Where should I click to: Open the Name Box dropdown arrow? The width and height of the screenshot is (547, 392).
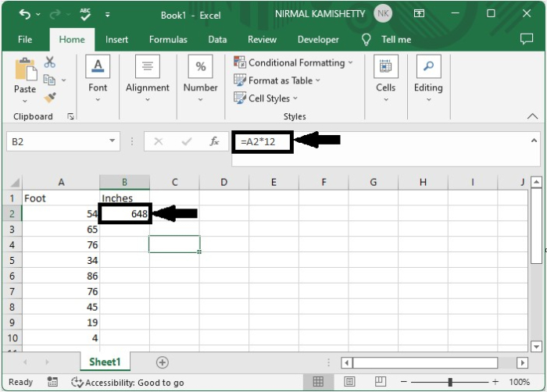[112, 141]
